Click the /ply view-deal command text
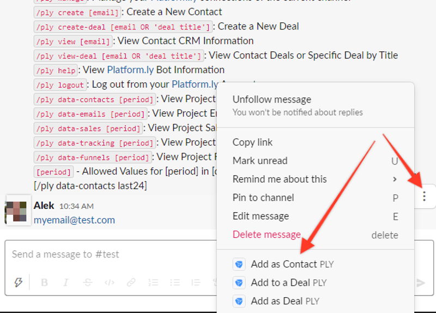This screenshot has height=313, width=436. [x=118, y=56]
